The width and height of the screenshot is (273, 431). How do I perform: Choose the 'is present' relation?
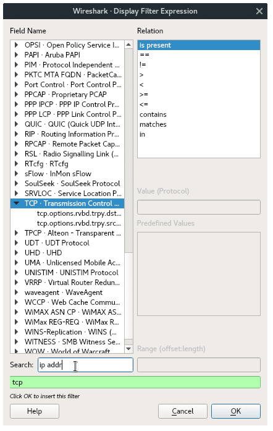(199, 45)
